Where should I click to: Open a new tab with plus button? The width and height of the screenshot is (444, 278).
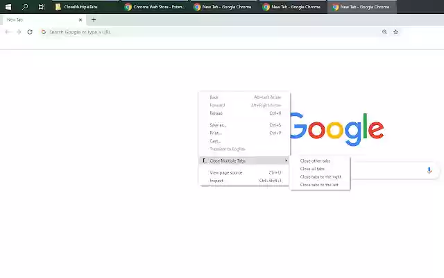coord(94,20)
